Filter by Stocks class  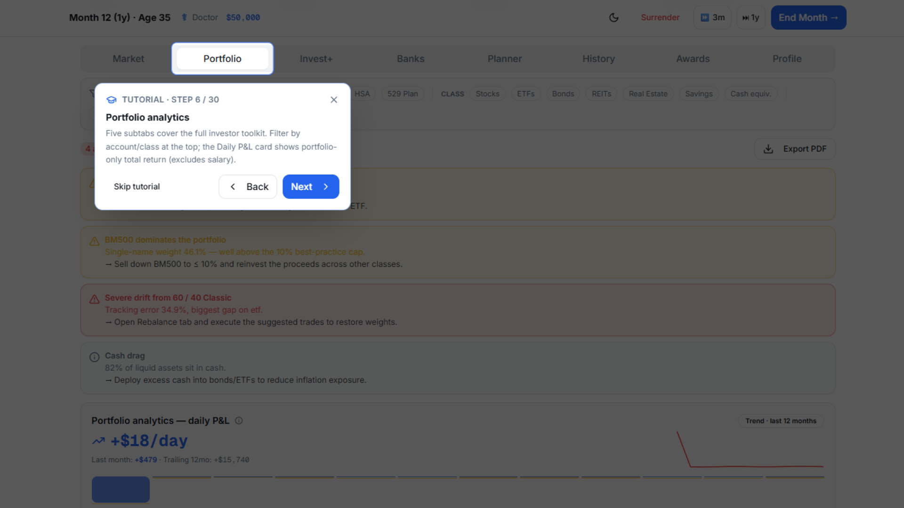click(487, 94)
